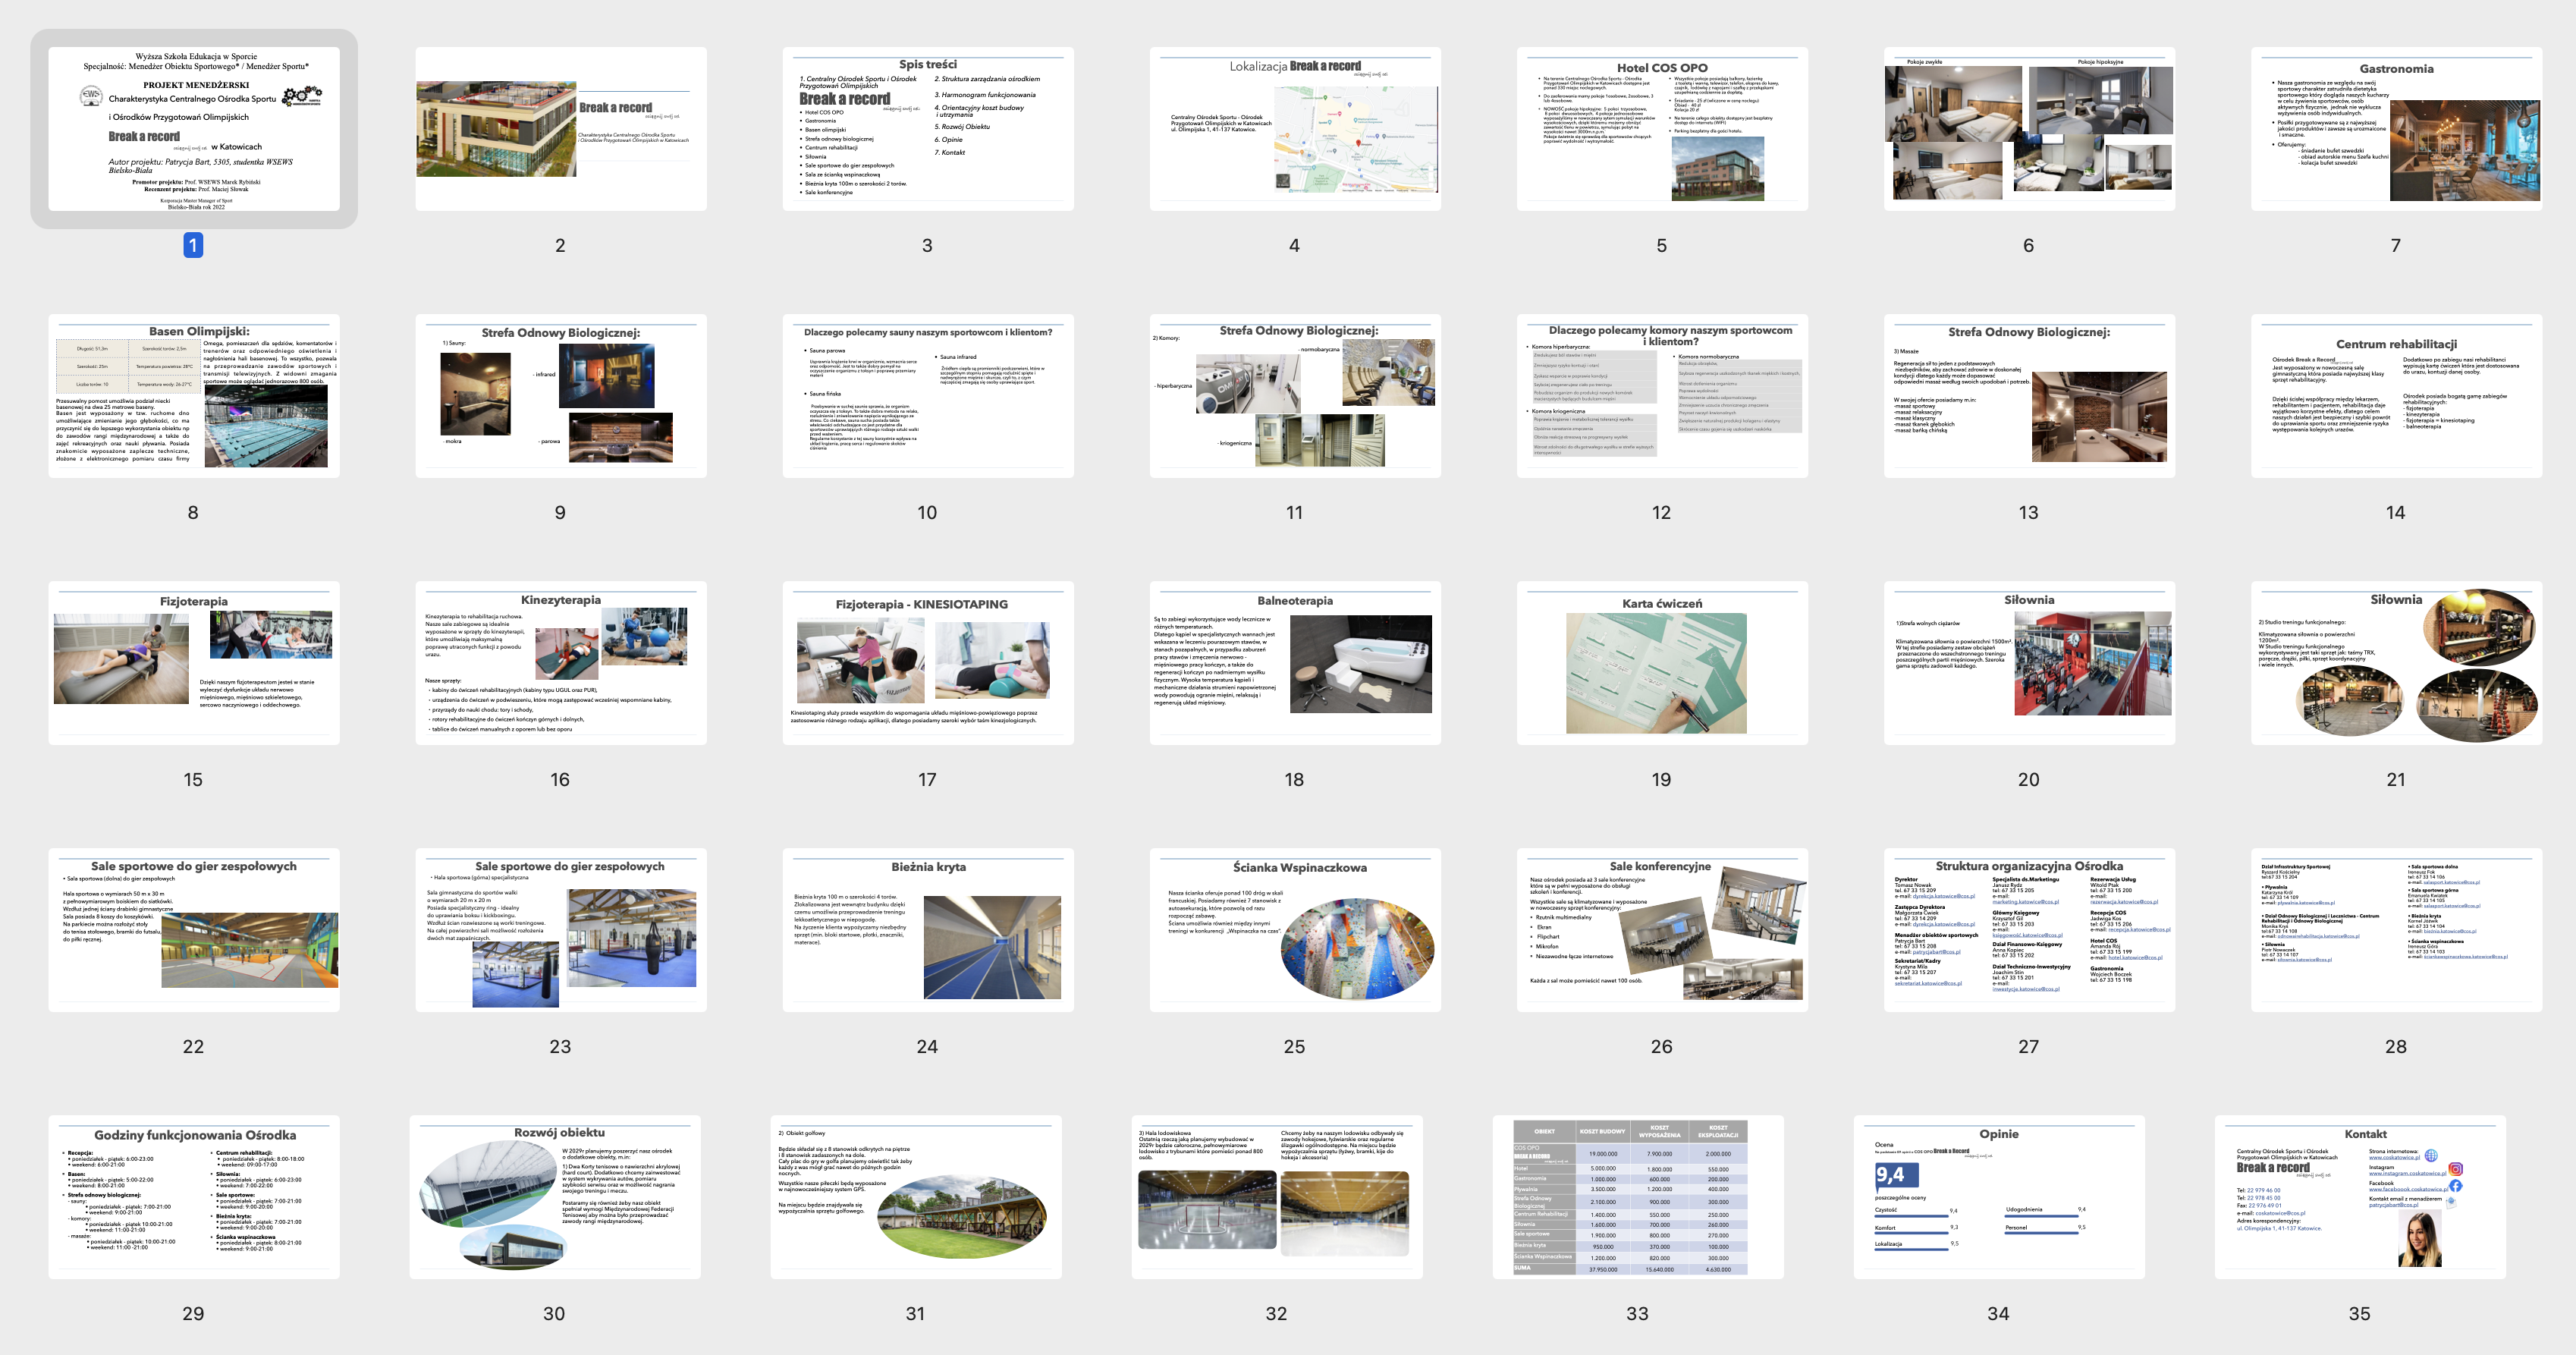The height and width of the screenshot is (1355, 2576).
Task: Choose the Kinezyterapia slide thumbnail
Action: [x=560, y=662]
